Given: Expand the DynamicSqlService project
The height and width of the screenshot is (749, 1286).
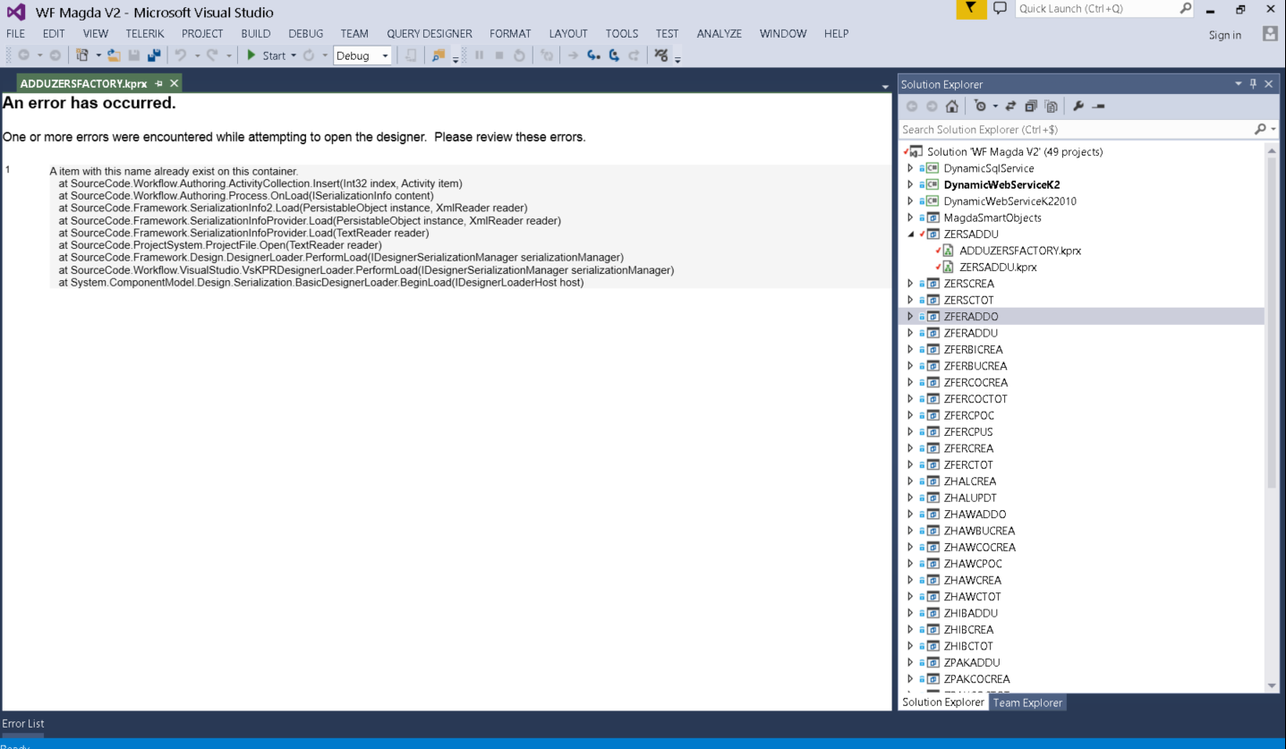Looking at the screenshot, I should 910,168.
